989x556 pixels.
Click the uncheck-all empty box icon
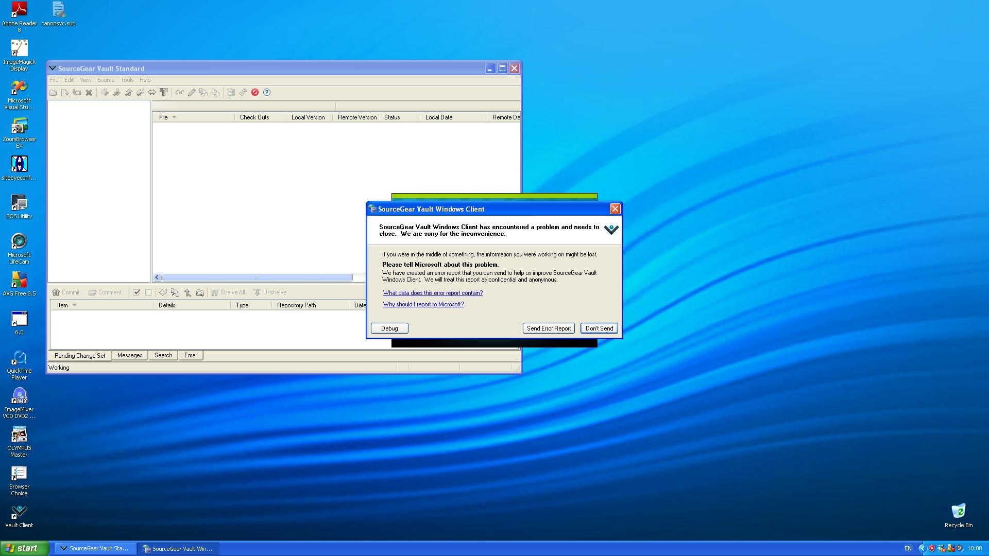click(148, 292)
